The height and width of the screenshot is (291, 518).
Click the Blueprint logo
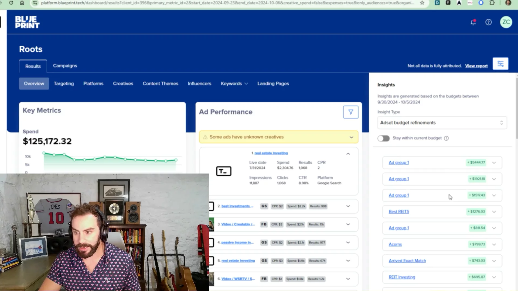[27, 22]
